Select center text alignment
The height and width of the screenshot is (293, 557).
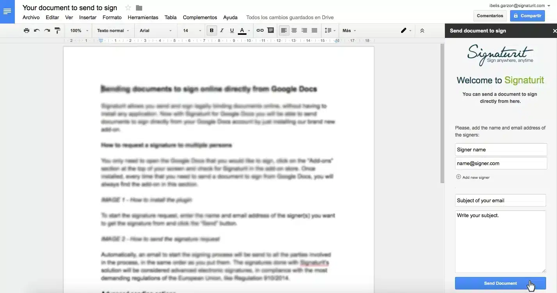[x=294, y=31]
